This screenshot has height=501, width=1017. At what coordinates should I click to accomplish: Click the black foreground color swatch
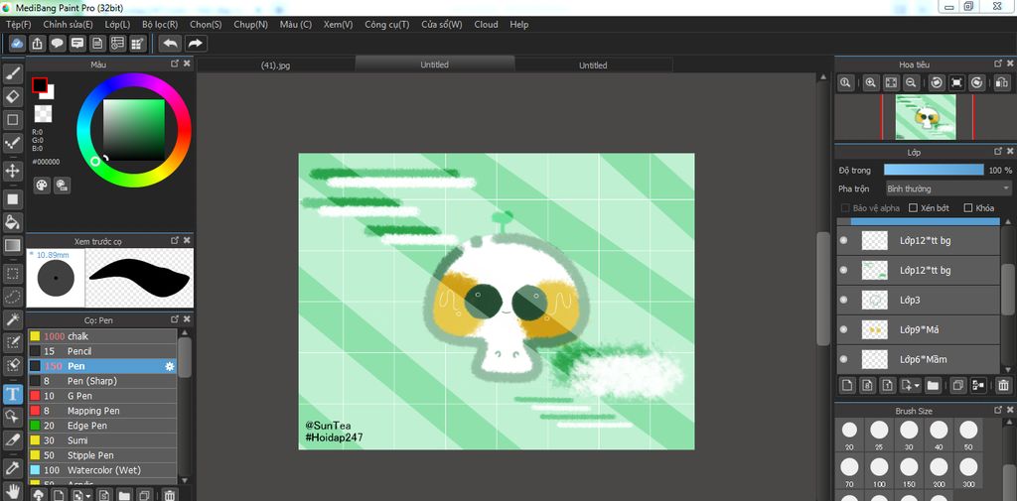pyautogui.click(x=40, y=85)
